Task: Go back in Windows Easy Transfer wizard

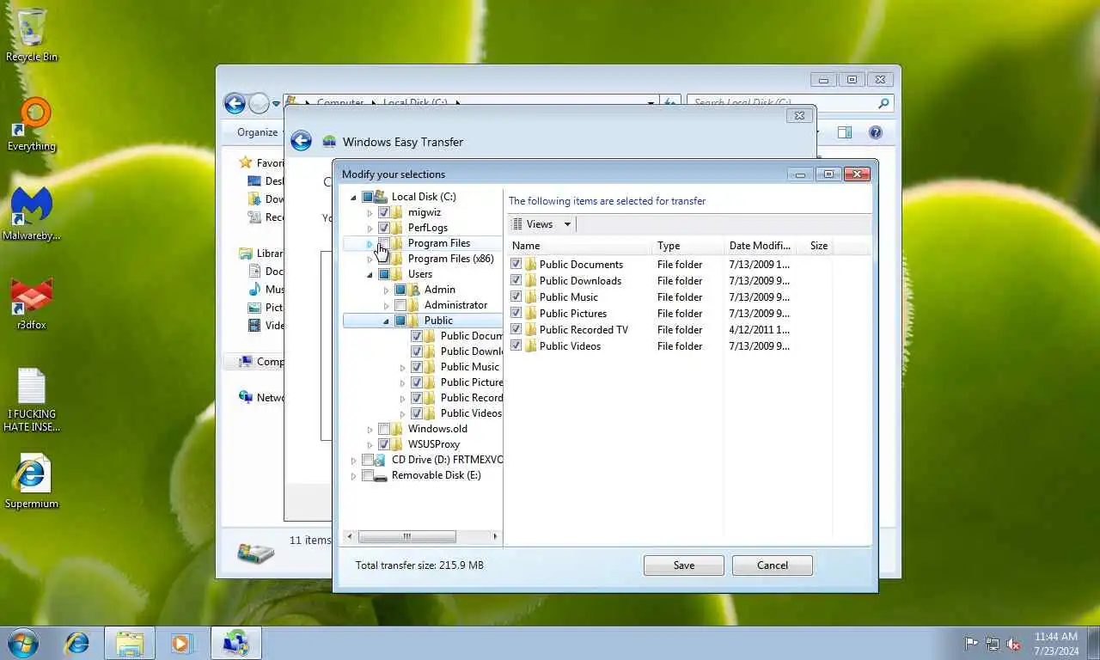Action: [x=301, y=142]
